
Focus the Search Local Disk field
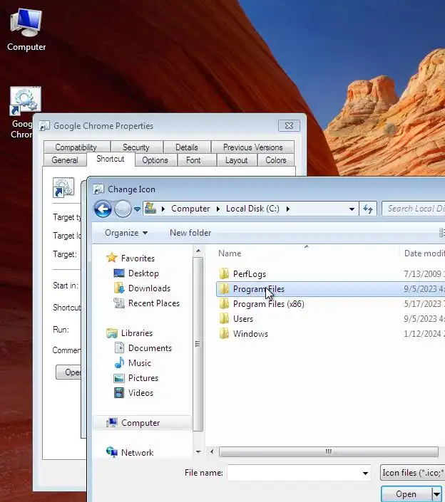(414, 209)
